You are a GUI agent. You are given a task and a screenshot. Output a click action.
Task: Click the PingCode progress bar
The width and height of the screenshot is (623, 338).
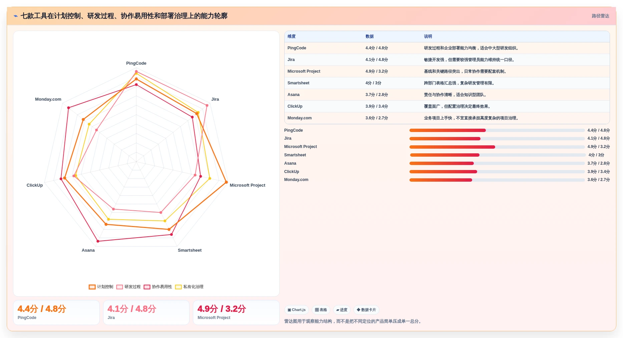[497, 130]
